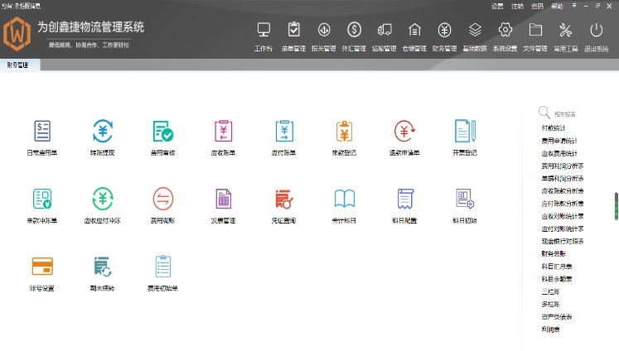Click 设置 settings link in title bar

click(x=497, y=6)
